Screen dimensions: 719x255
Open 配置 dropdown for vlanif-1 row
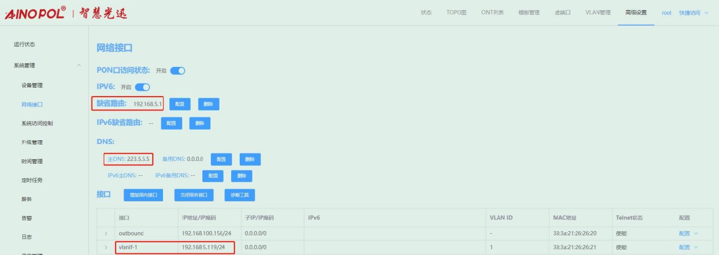point(688,247)
